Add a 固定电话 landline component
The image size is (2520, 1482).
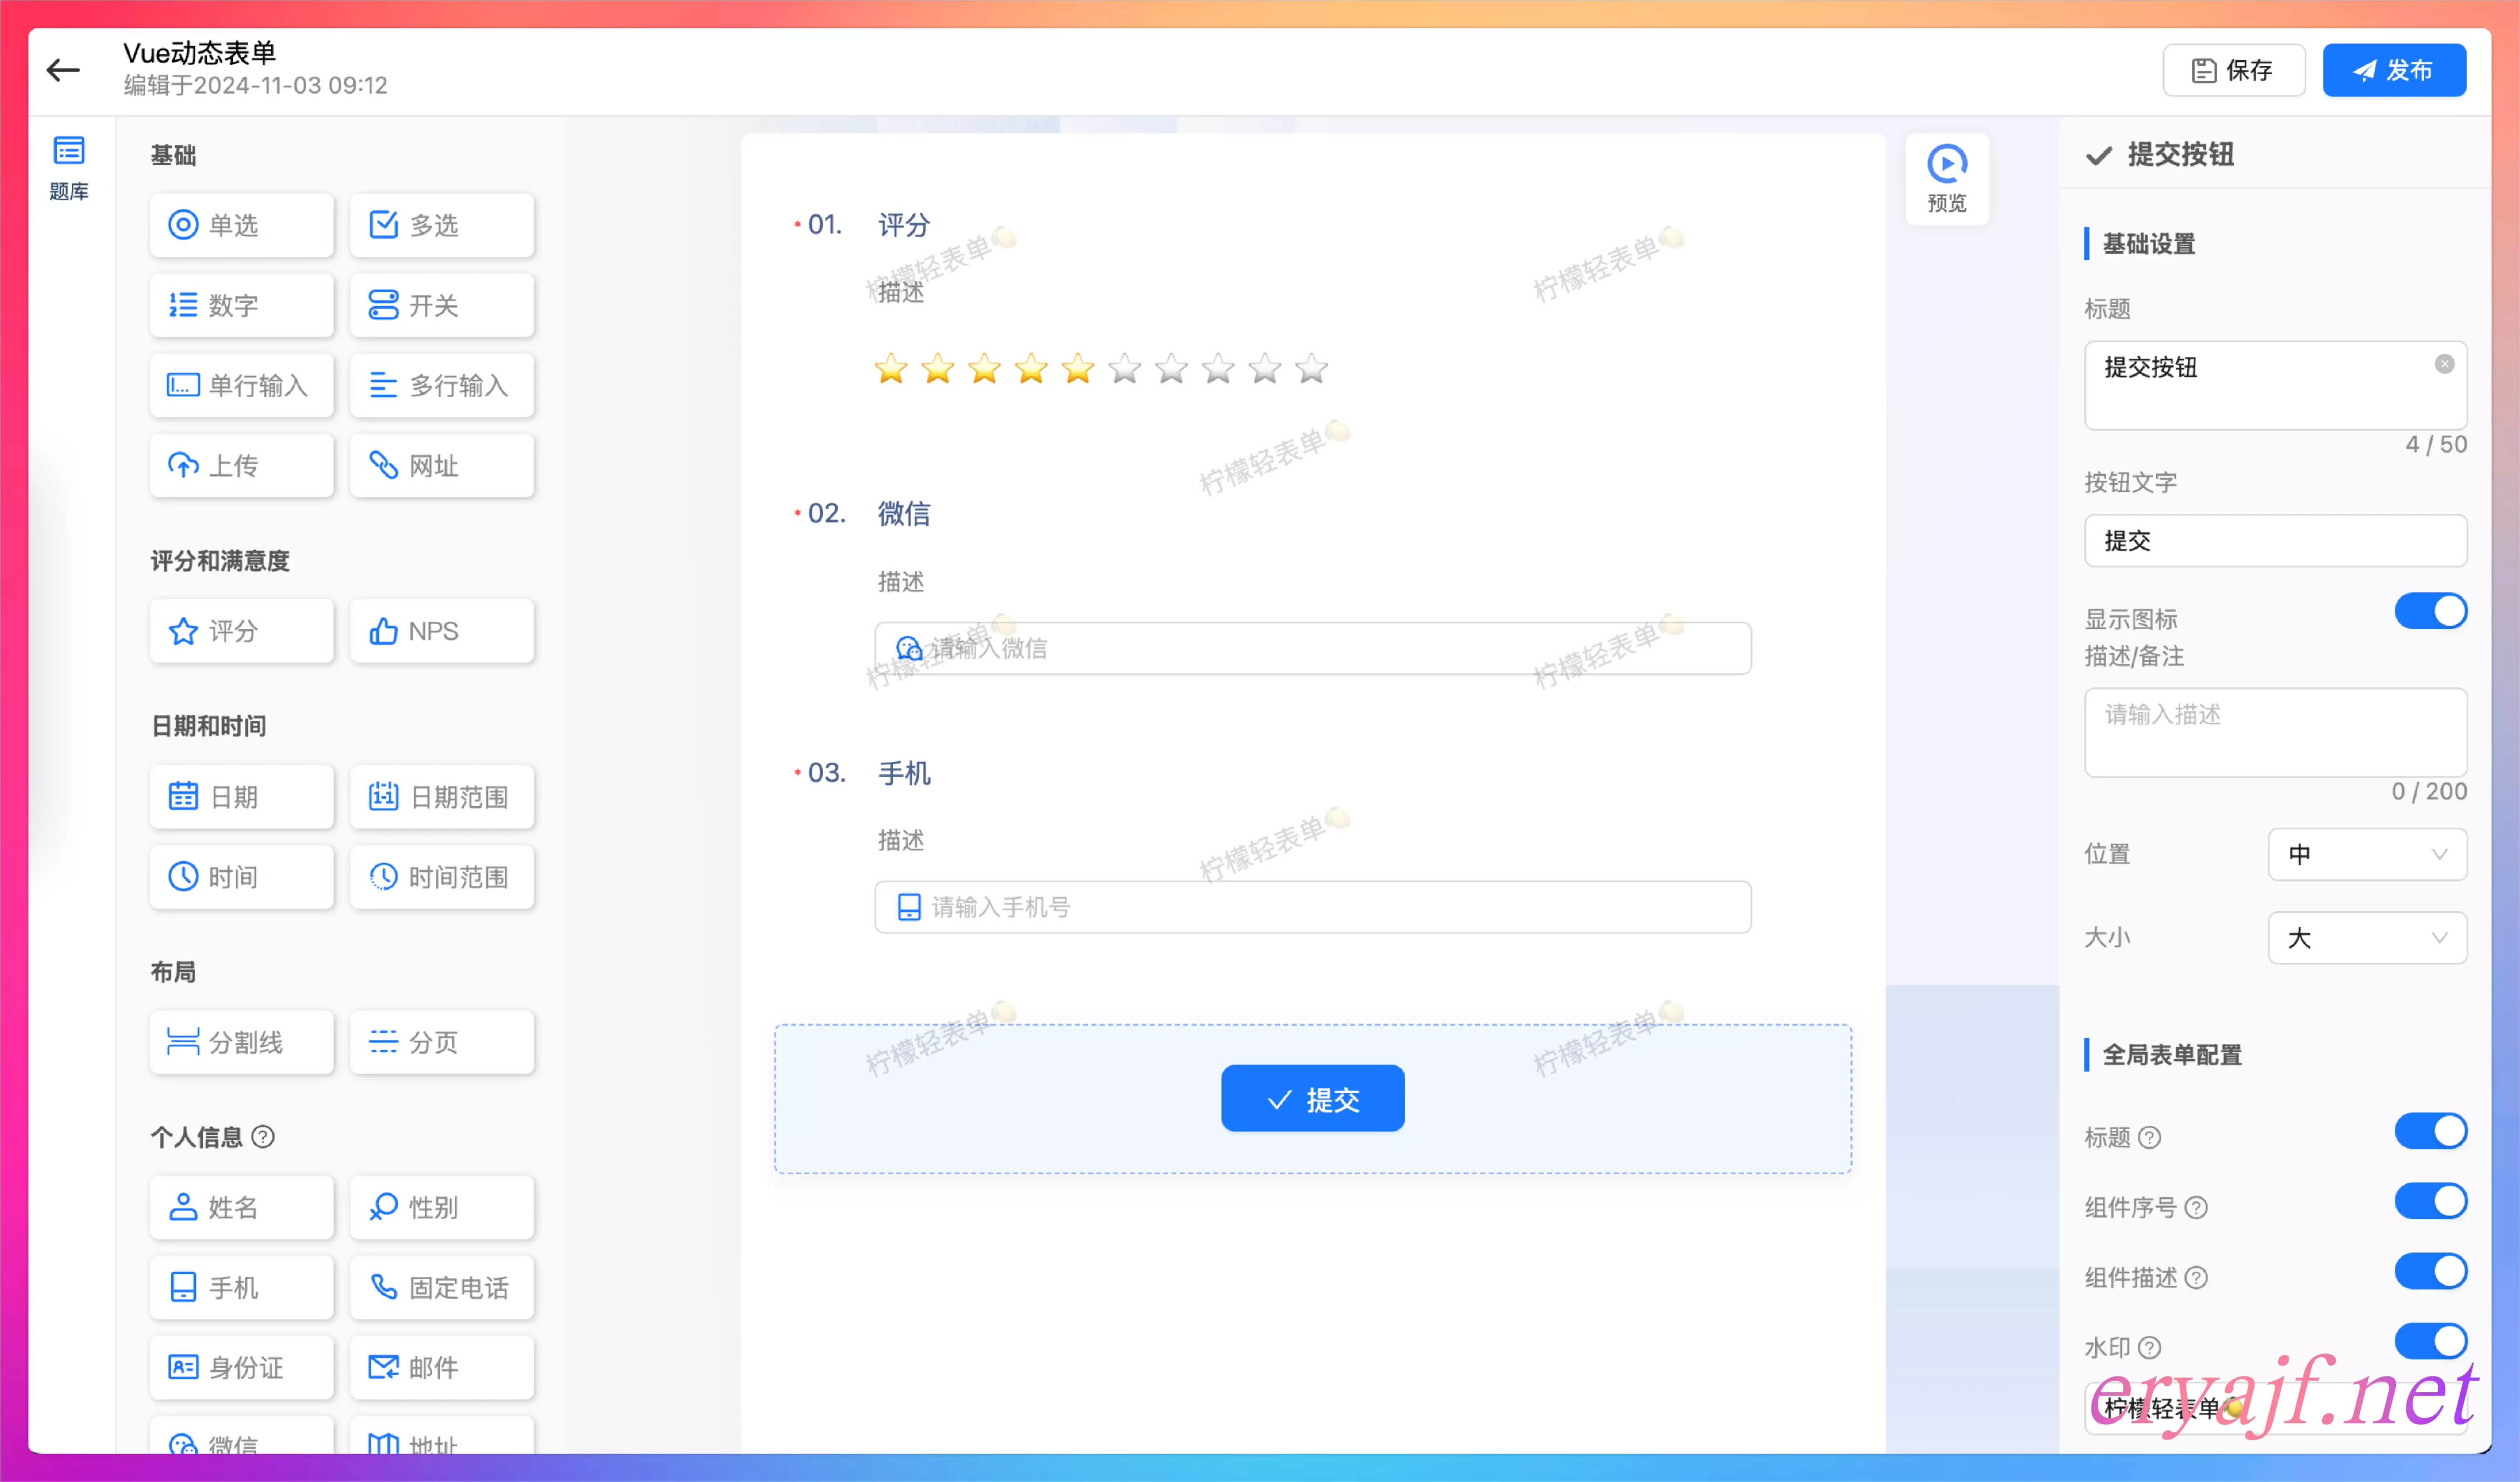pyautogui.click(x=442, y=1287)
